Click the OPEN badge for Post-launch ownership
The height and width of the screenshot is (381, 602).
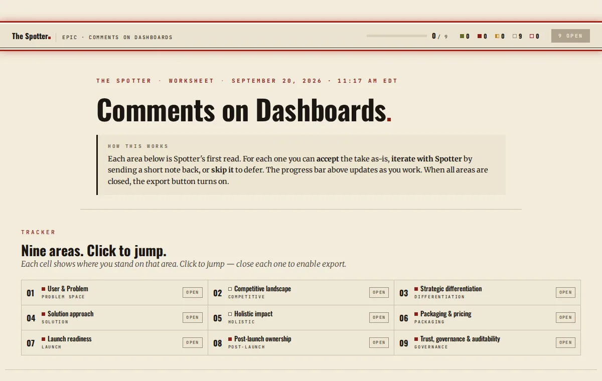[379, 343]
